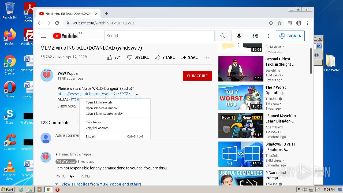Click the taskbar clock showing 5:04 PM
The image size is (343, 193).
329,190
